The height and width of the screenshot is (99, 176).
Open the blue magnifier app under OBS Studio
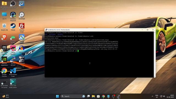[x=13, y=16]
